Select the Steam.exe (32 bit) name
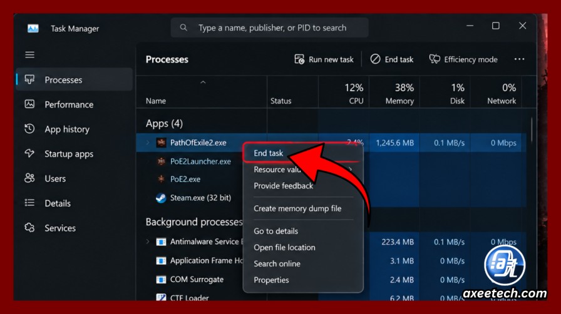 pyautogui.click(x=200, y=198)
